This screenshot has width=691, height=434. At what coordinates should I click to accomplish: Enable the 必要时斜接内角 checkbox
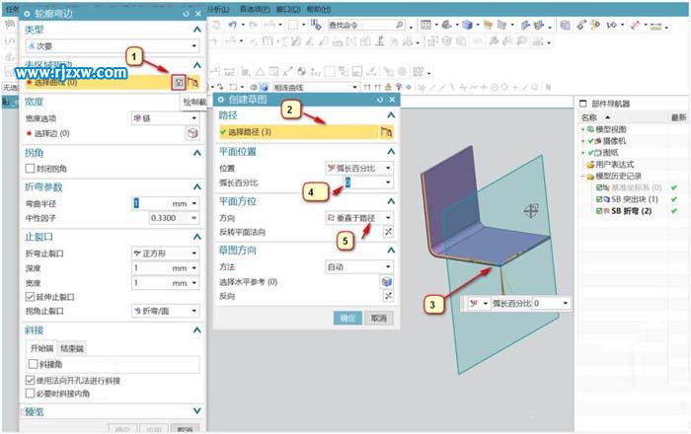30,393
